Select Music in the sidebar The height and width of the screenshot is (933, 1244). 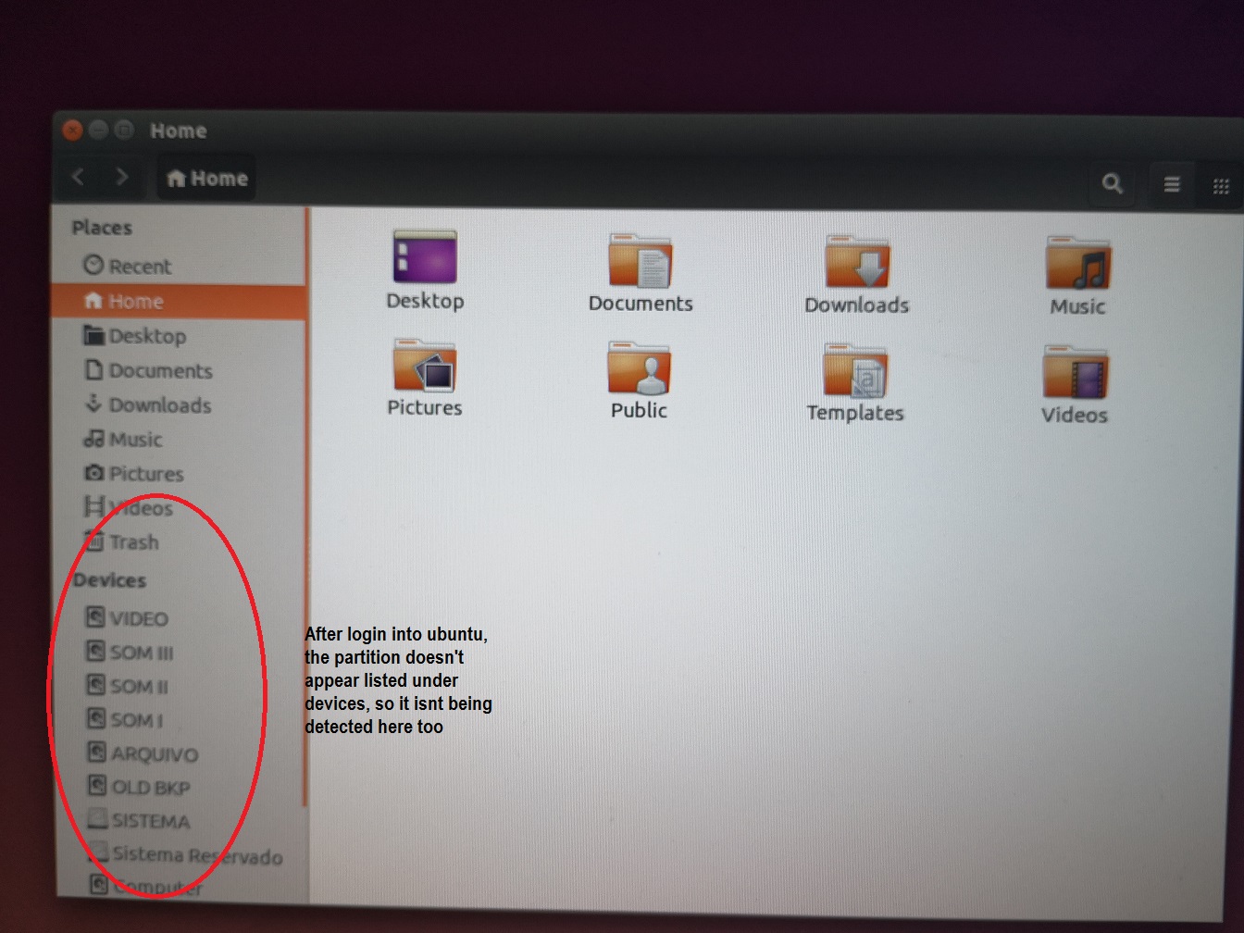click(x=179, y=439)
